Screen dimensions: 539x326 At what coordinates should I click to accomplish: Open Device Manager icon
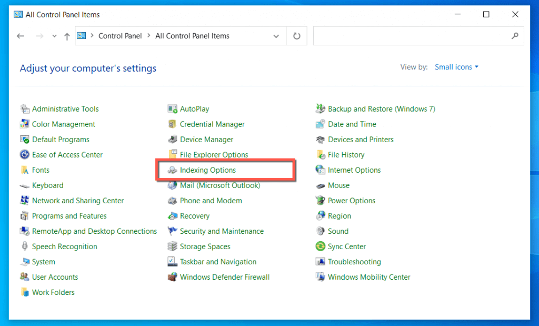(172, 140)
